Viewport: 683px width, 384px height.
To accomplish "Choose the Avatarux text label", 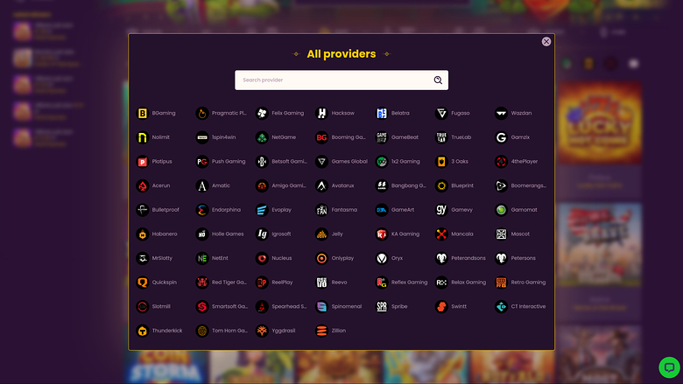I will coord(342,185).
